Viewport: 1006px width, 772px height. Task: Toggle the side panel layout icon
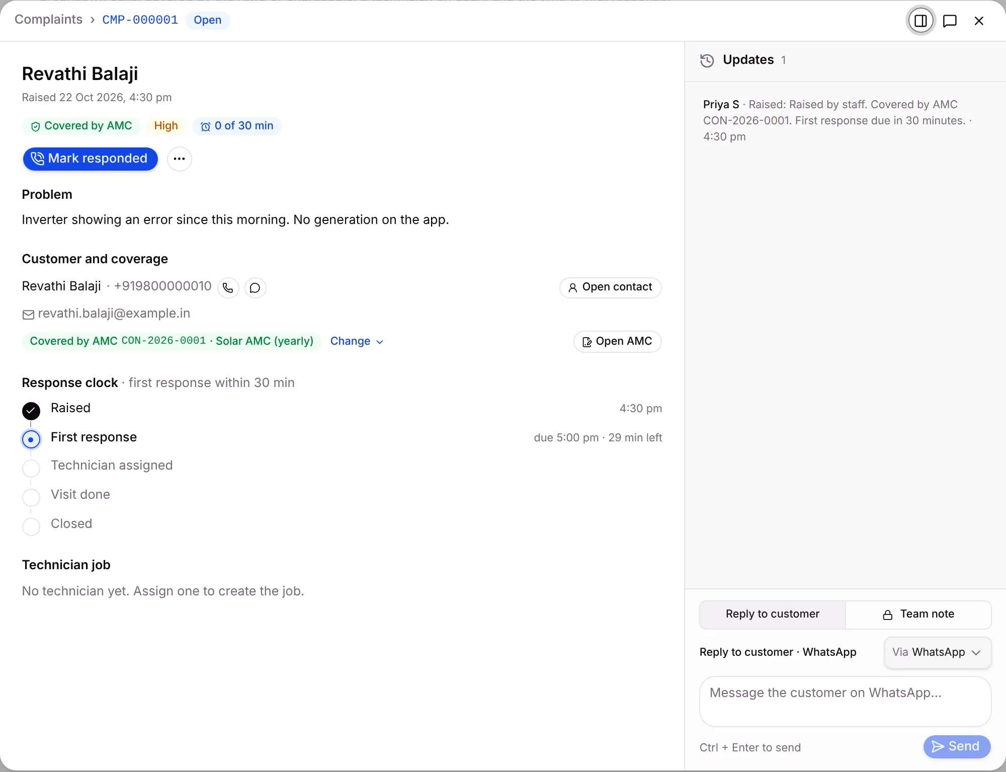tap(920, 21)
